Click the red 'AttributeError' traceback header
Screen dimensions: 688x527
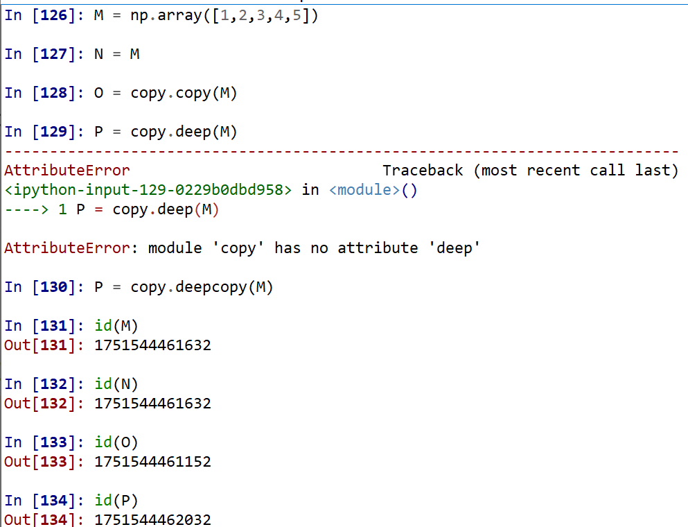point(67,171)
